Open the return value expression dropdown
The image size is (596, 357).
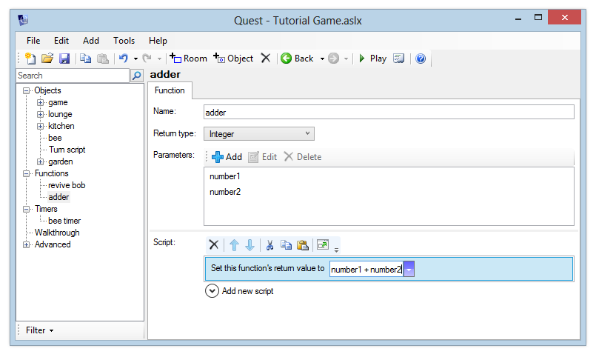[x=409, y=270]
